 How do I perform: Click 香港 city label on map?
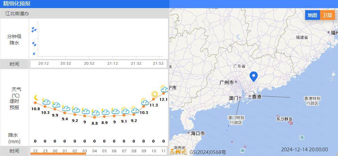pos(257,97)
